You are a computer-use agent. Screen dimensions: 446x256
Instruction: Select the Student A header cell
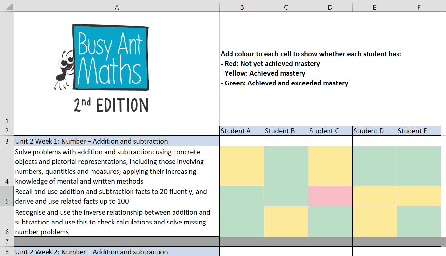point(242,131)
